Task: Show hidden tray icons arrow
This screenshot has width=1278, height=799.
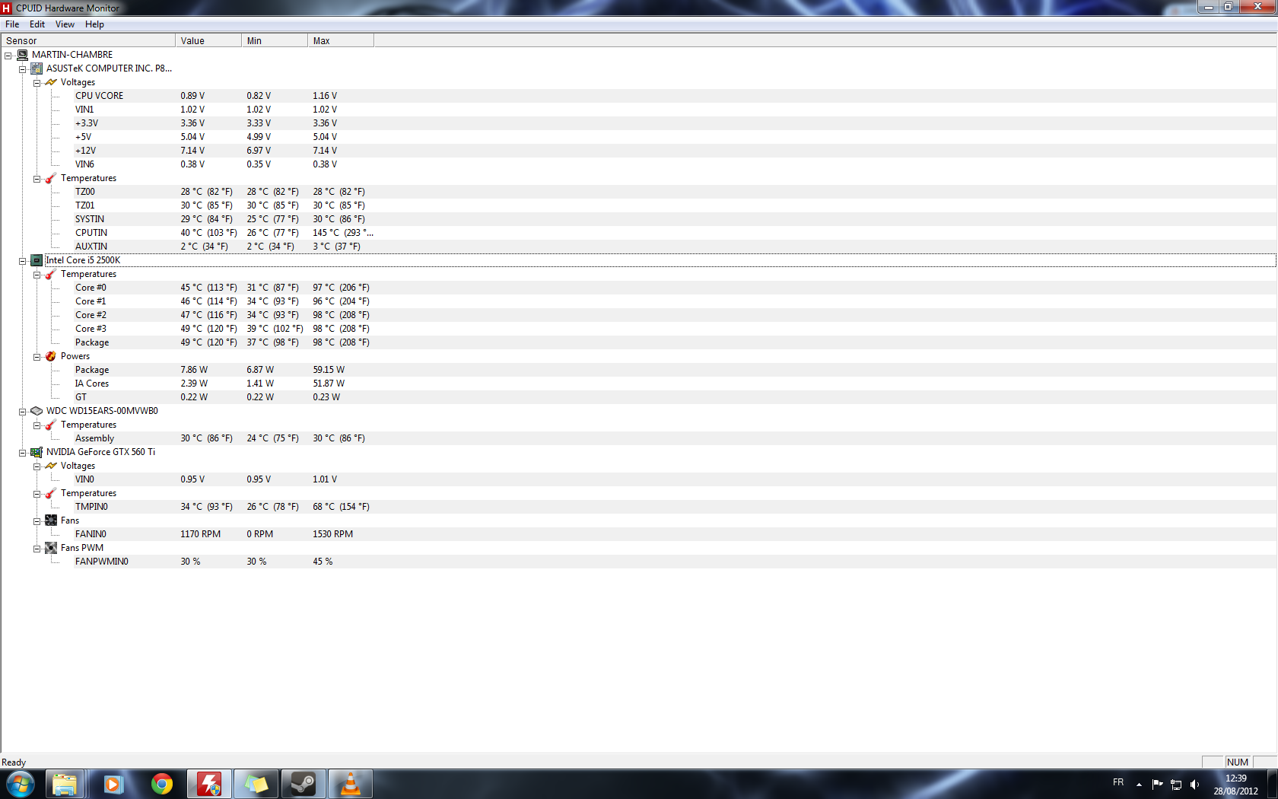Action: [x=1139, y=785]
